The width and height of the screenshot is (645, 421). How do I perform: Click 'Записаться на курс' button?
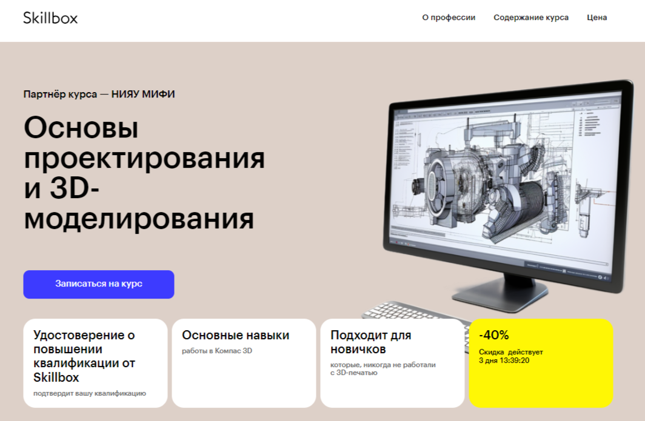click(99, 284)
